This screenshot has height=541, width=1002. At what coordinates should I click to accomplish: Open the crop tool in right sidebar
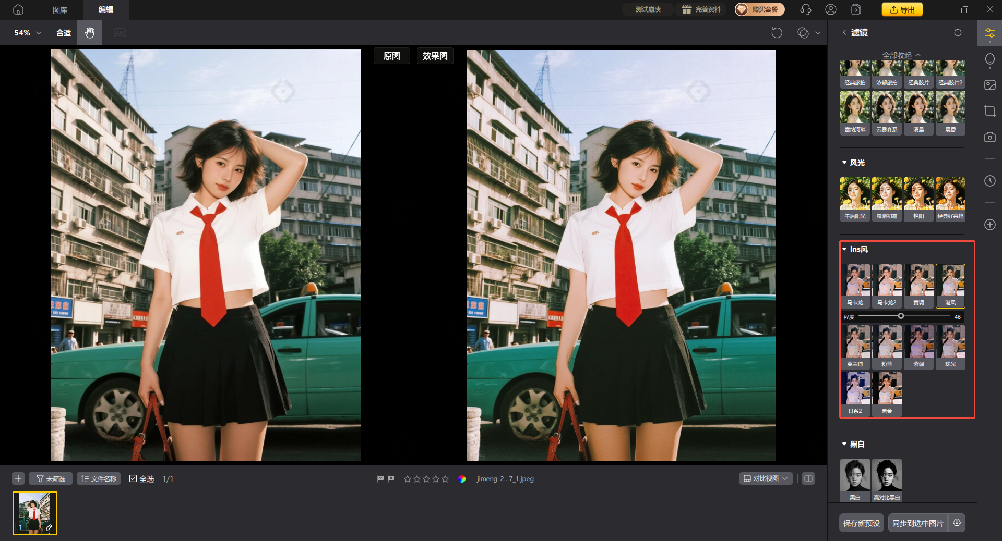coord(989,111)
